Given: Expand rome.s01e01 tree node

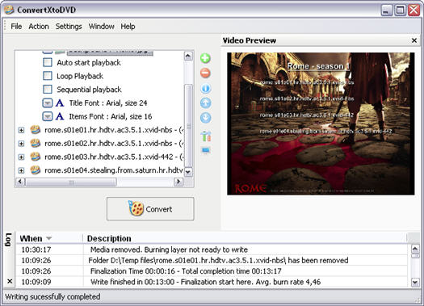Looking at the screenshot, I should click(x=21, y=130).
